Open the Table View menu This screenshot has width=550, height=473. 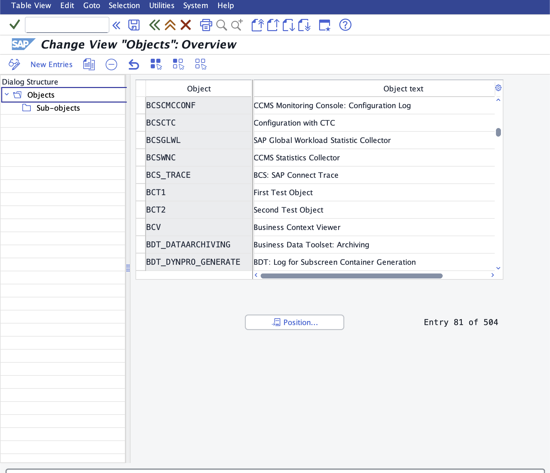[x=31, y=6]
